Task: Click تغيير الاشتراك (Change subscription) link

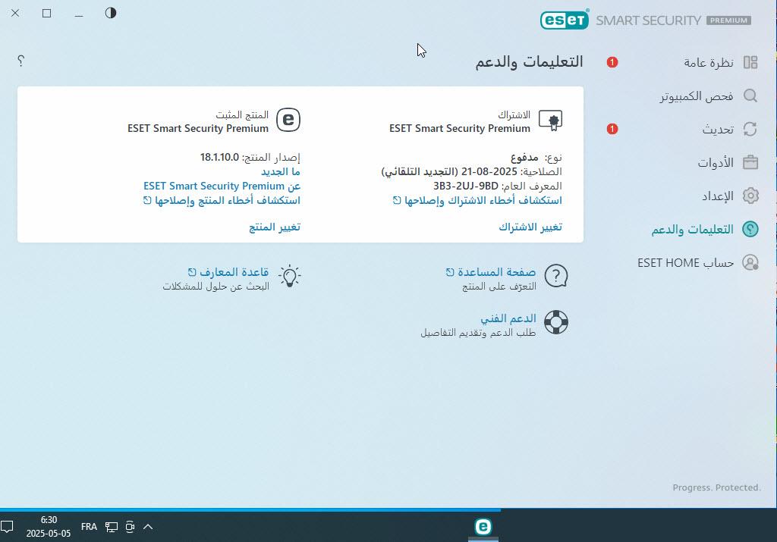Action: 530,227
